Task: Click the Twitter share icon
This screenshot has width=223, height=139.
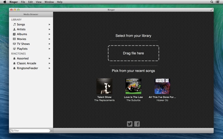Action: (x=130, y=124)
